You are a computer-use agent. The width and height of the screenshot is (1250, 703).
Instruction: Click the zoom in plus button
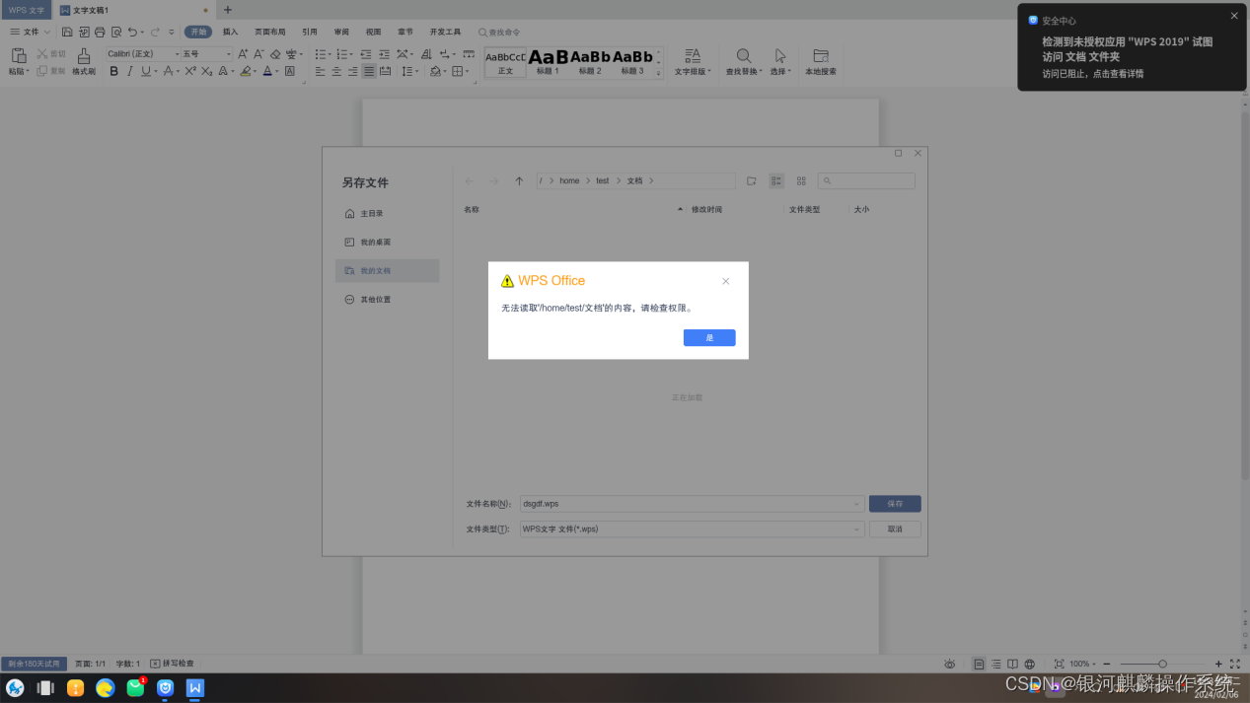pos(1218,664)
